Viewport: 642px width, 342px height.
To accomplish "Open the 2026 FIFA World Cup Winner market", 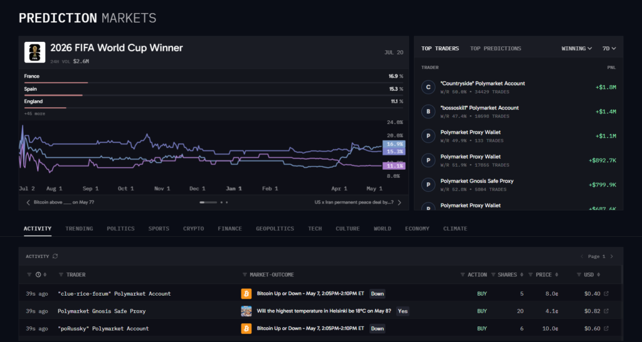I will point(116,48).
